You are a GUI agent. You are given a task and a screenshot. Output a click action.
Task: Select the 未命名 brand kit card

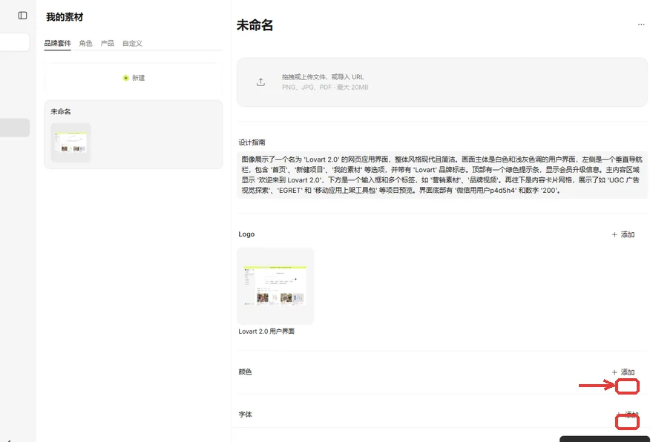(x=134, y=134)
